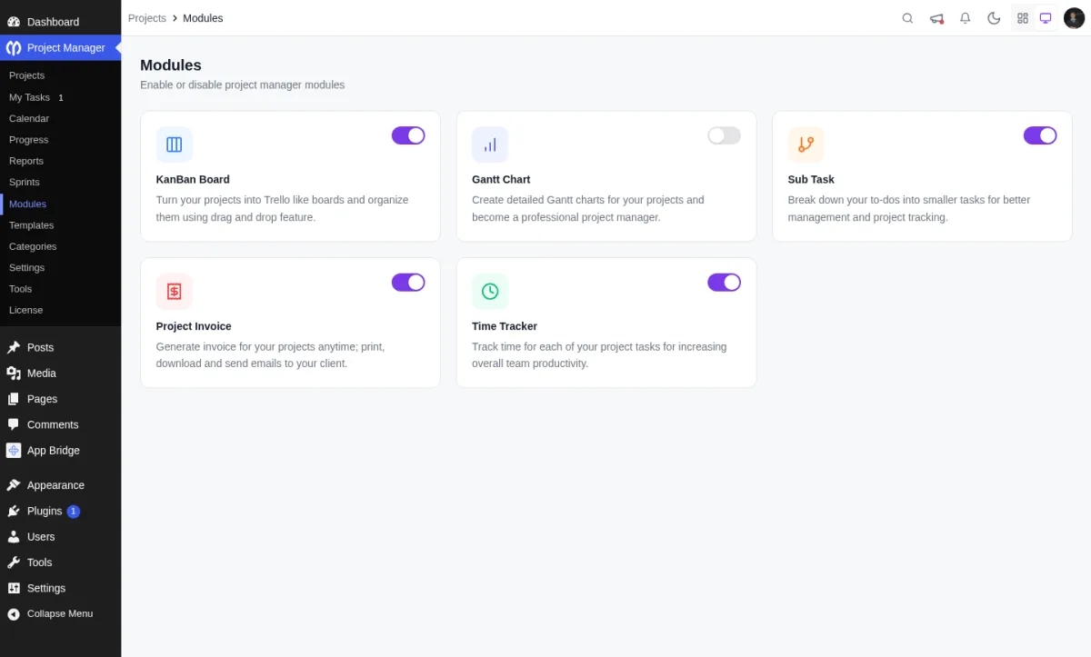The image size is (1091, 657).
Task: Click the KanBan Board columns icon
Action: tap(175, 144)
